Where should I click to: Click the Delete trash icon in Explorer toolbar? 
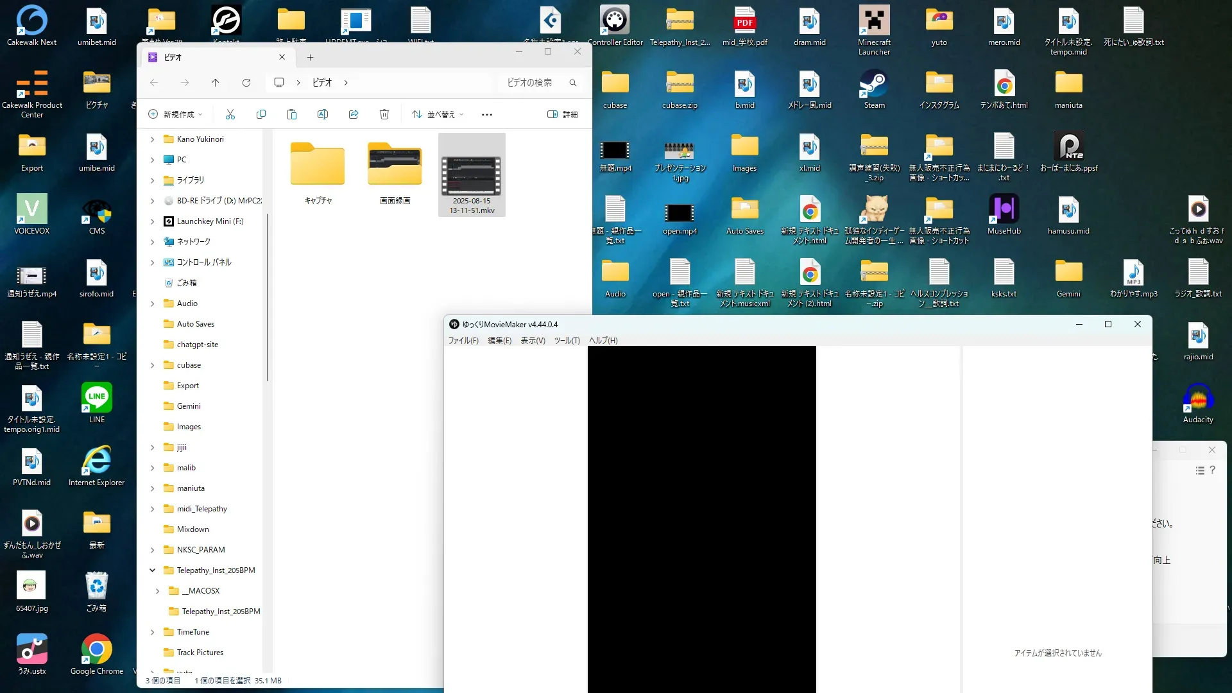384,114
